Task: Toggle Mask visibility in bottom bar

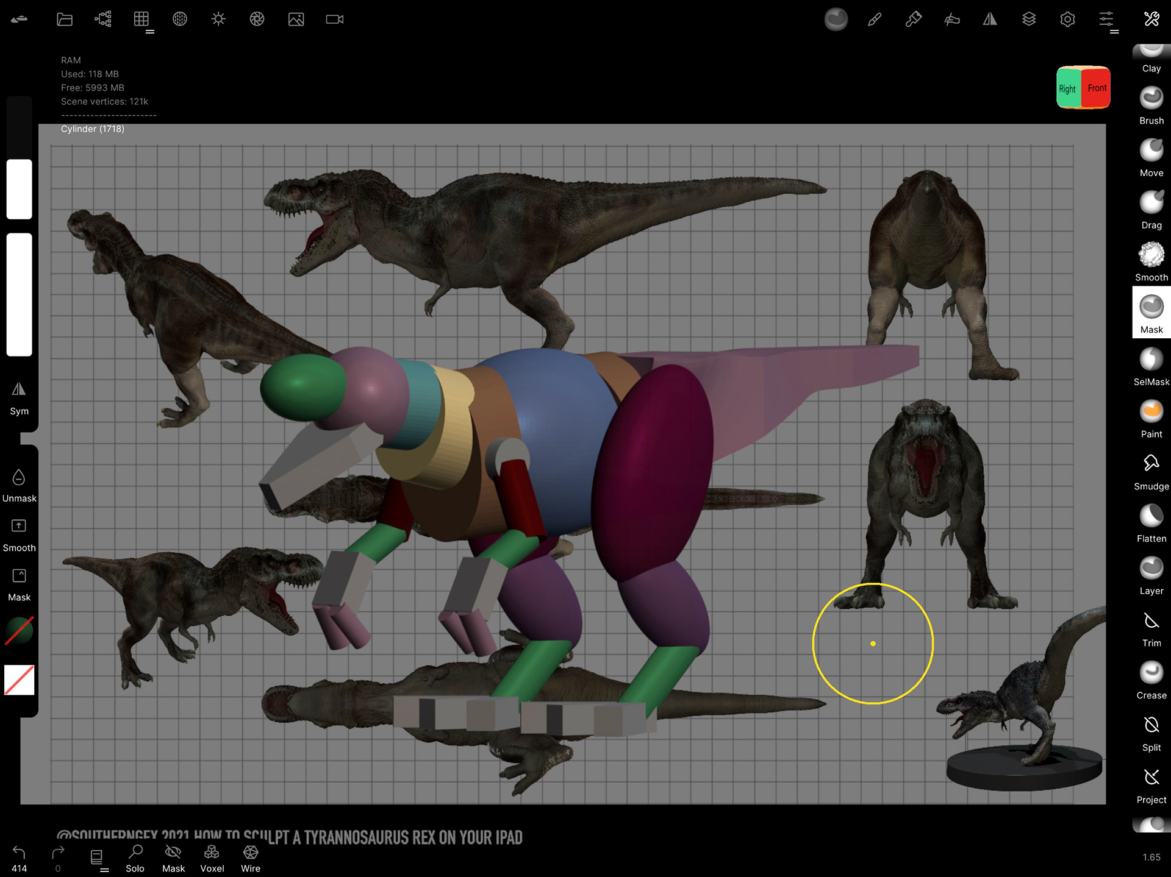Action: [x=173, y=859]
